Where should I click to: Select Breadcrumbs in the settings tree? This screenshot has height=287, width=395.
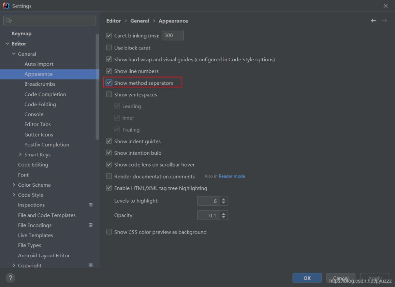pos(39,84)
